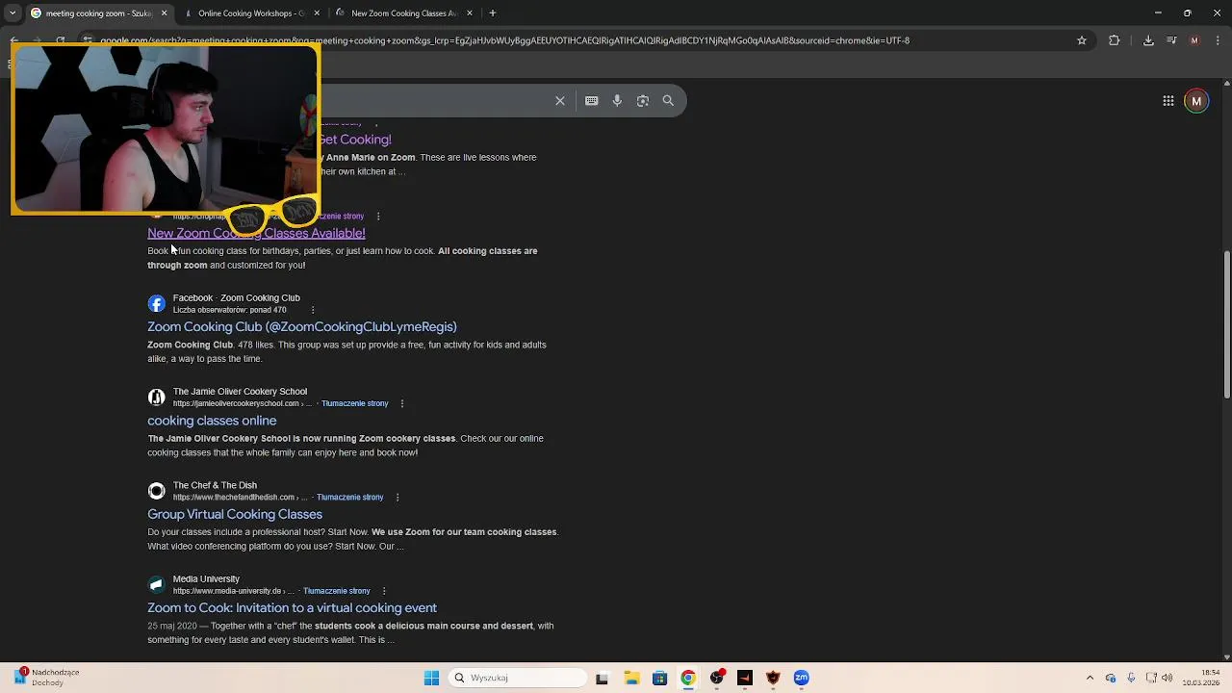Click the magnifier search submit icon
The width and height of the screenshot is (1232, 693).
[668, 101]
